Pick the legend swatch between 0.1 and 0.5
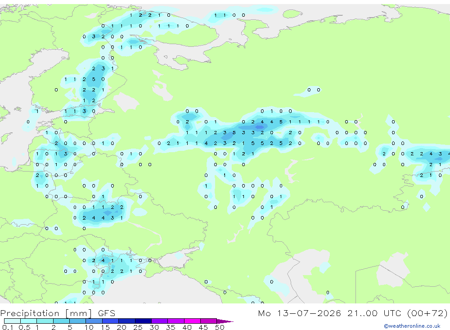This screenshot has width=450, height=330. pos(12,321)
